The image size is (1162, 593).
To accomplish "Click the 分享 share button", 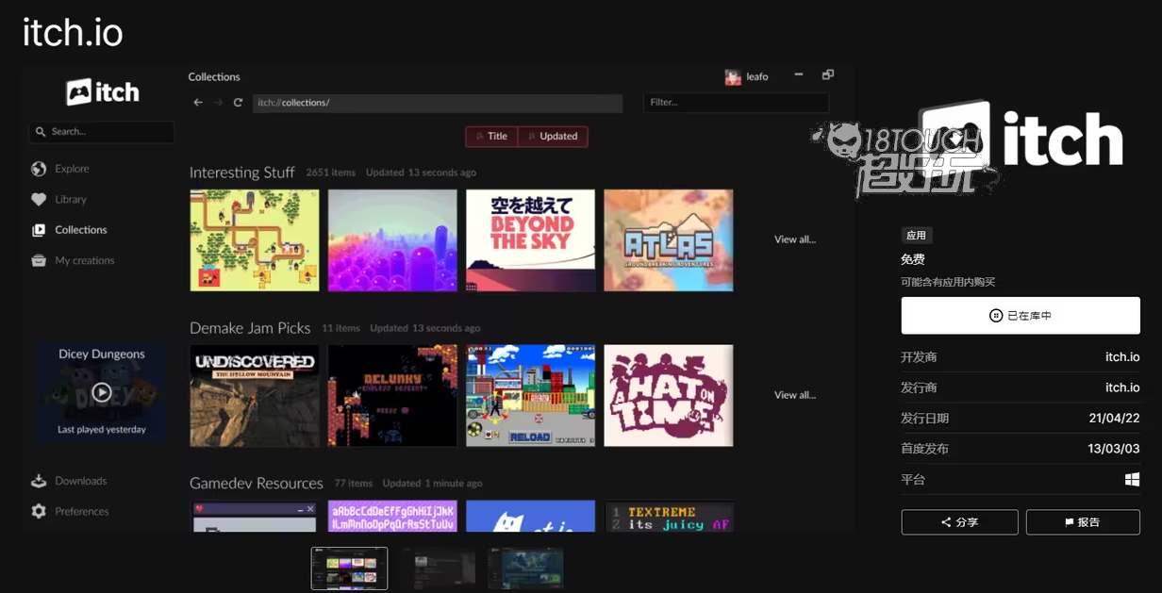I will 959,522.
